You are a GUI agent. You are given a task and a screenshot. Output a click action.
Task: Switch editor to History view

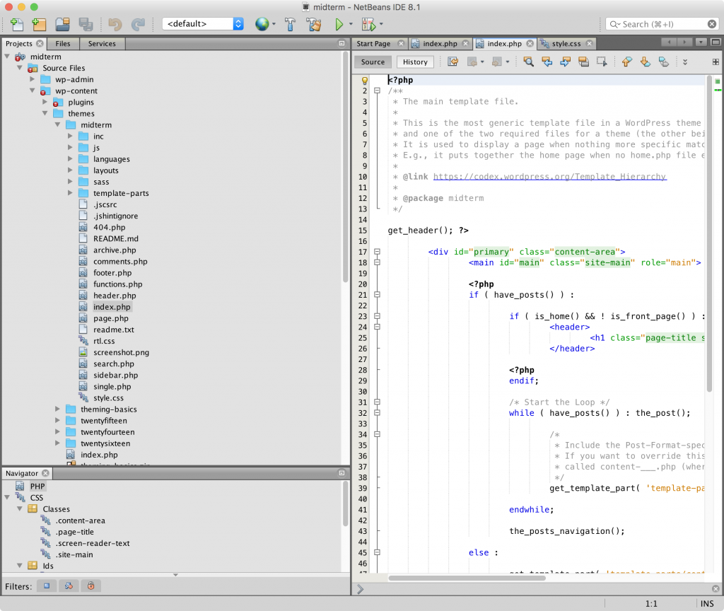coord(415,62)
